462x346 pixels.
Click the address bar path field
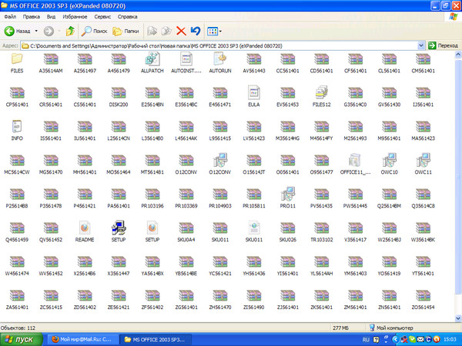(219, 45)
